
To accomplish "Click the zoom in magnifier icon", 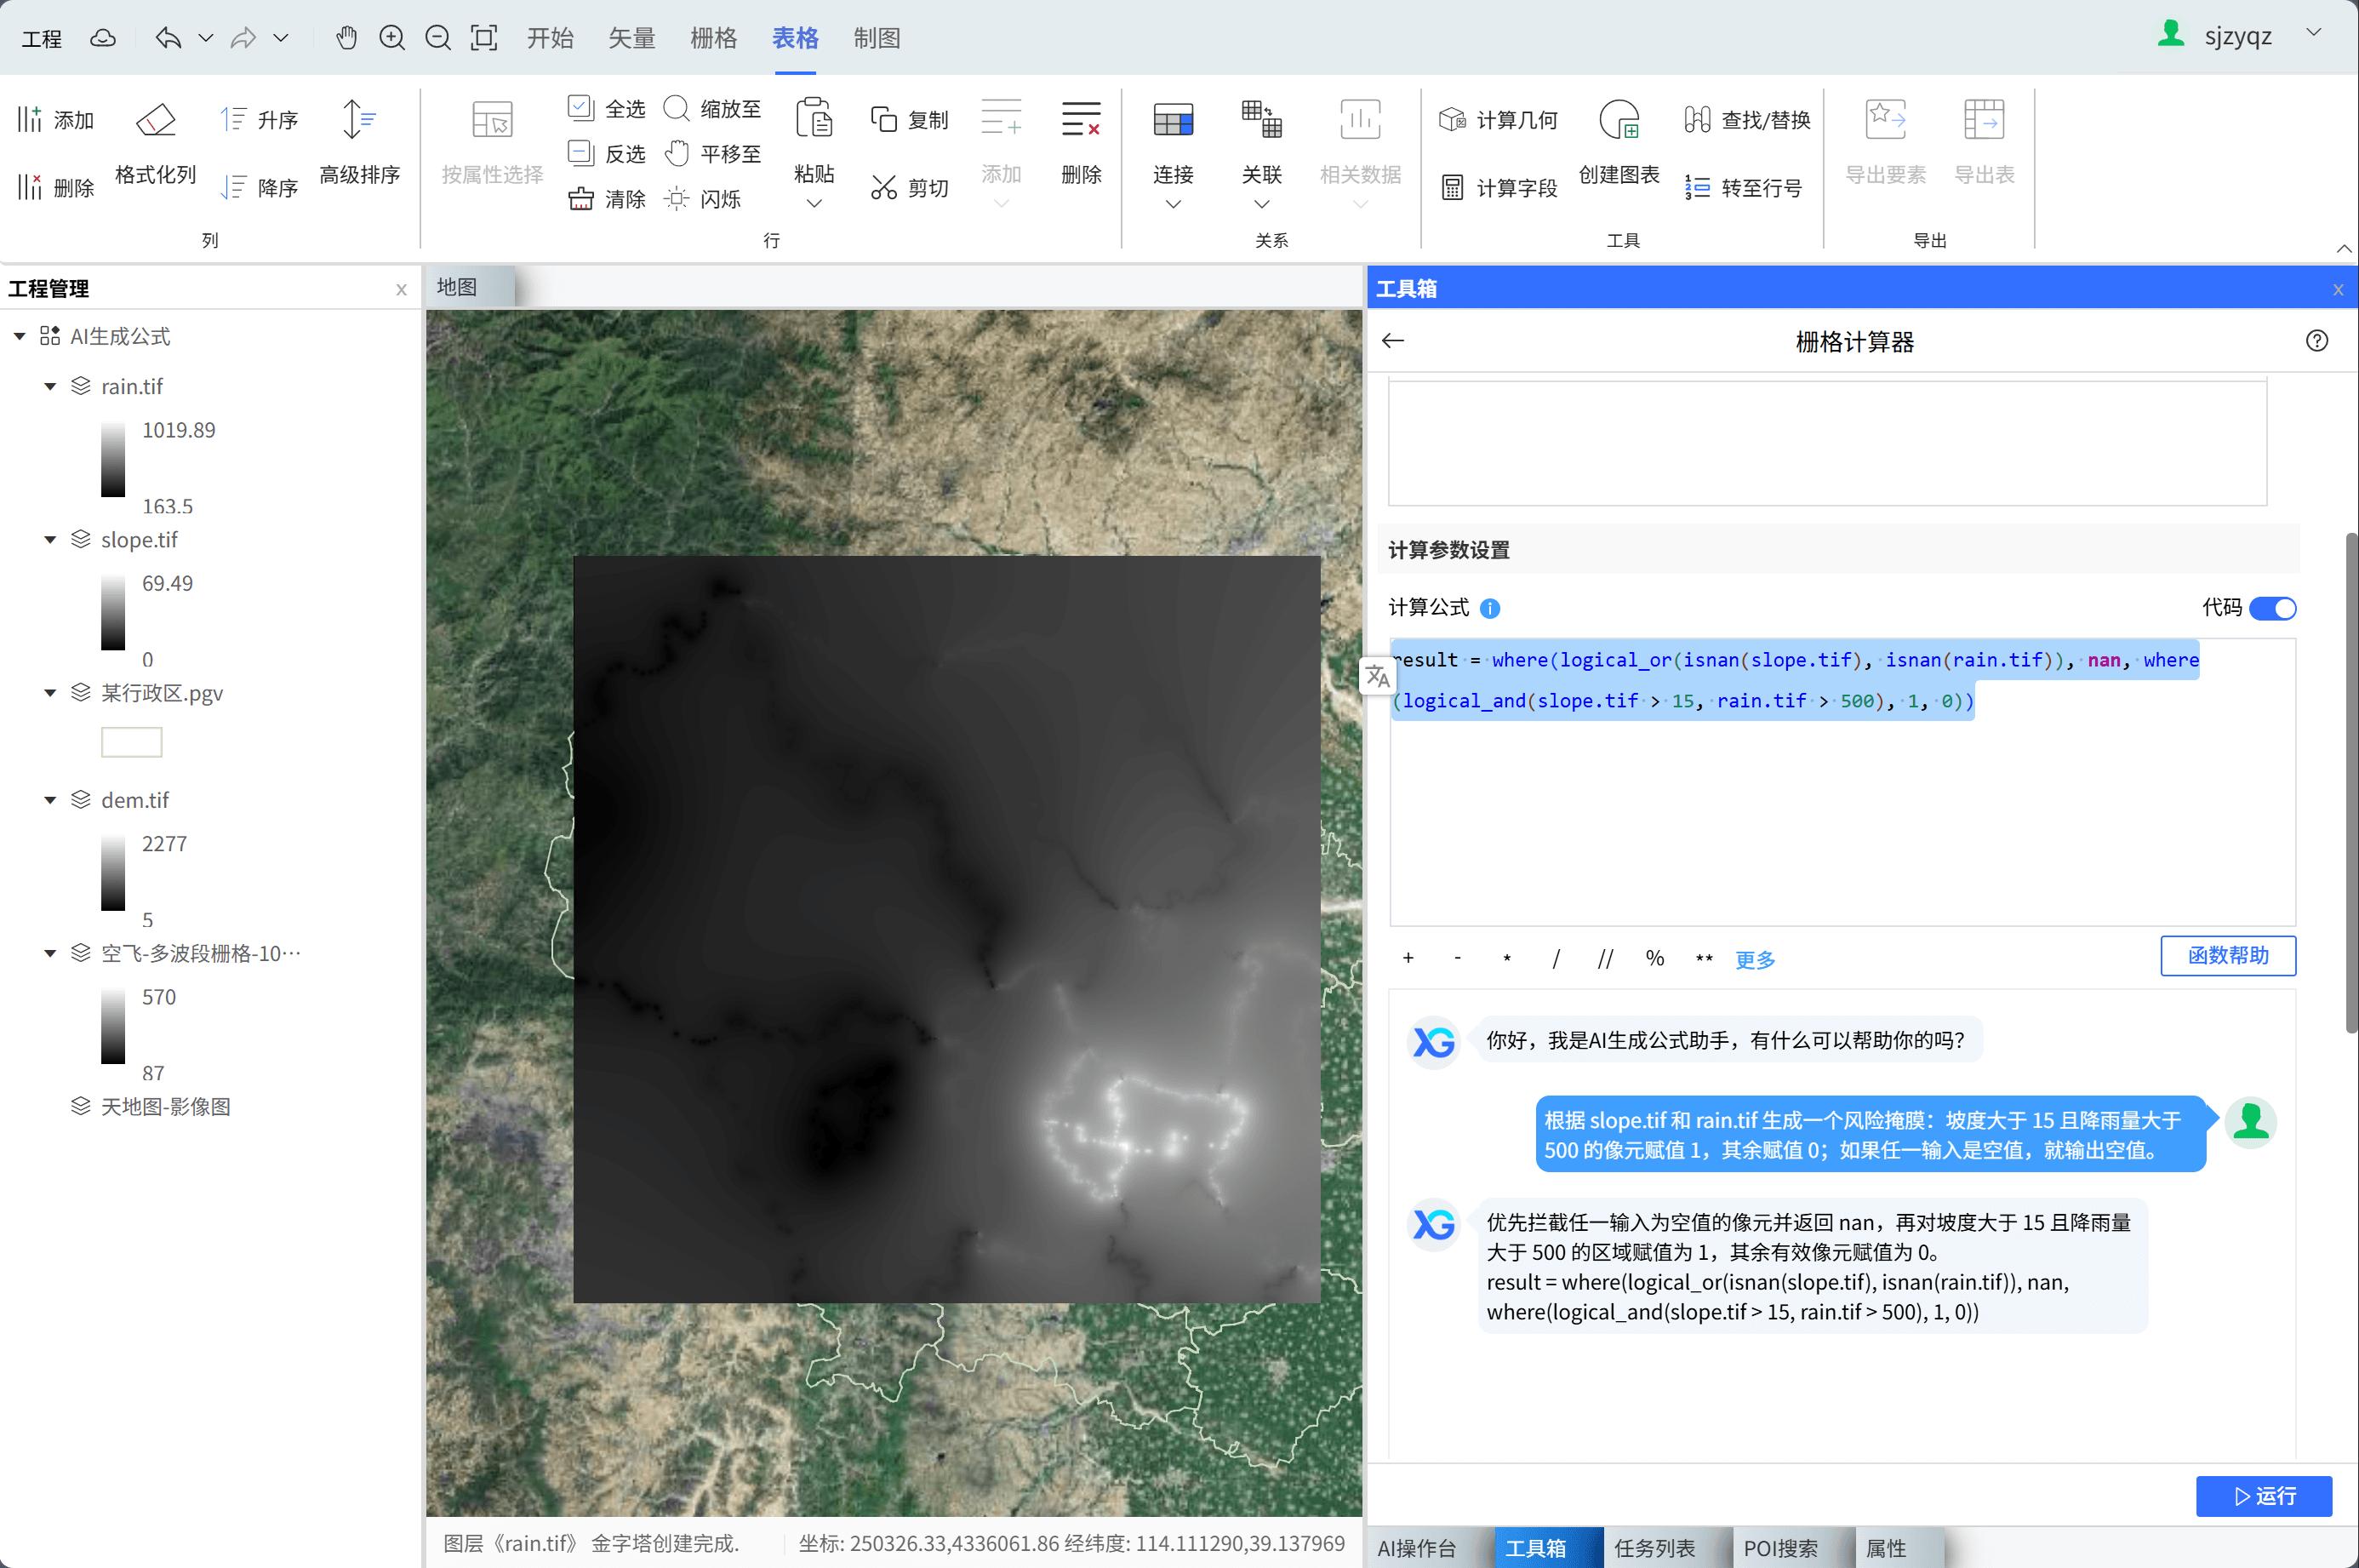I will pyautogui.click(x=391, y=38).
